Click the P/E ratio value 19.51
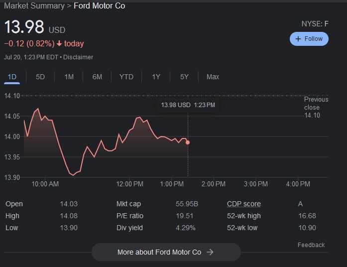 coord(184,216)
